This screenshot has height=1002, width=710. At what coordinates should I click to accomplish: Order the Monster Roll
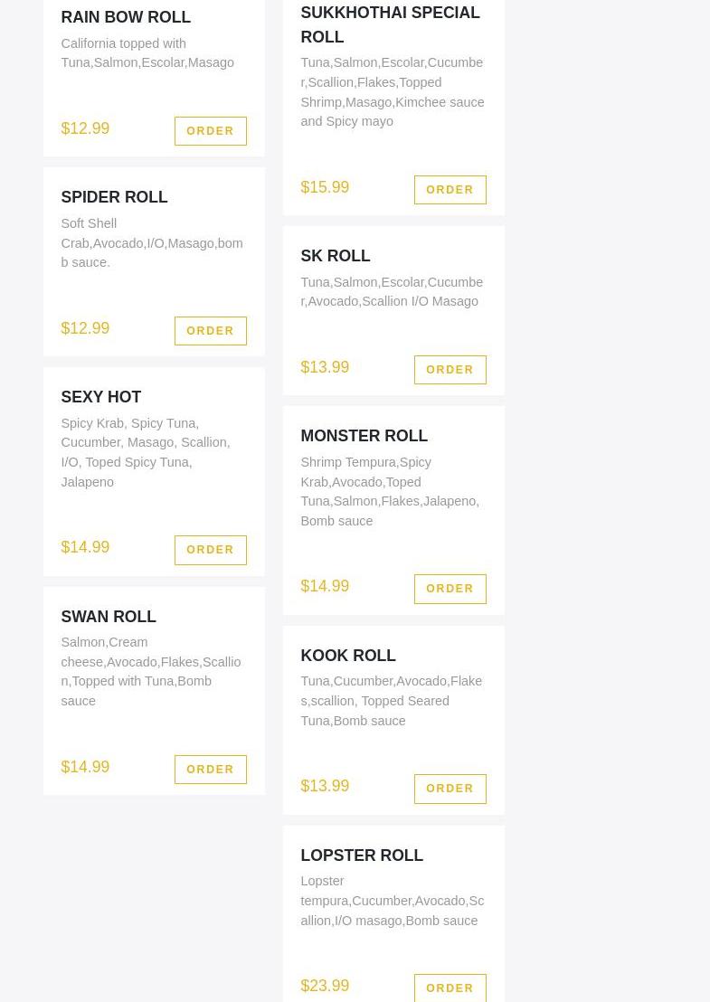450,589
